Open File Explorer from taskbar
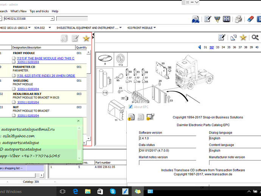The width and height of the screenshot is (261, 196). [x=88, y=191]
